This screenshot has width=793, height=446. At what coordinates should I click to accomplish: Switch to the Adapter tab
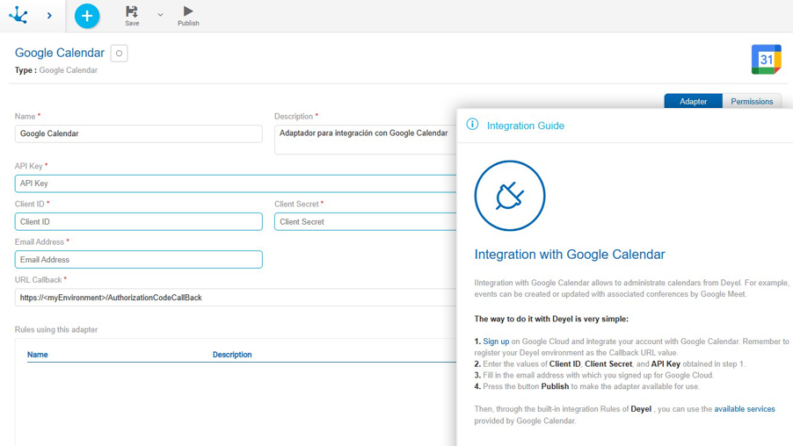tap(693, 101)
